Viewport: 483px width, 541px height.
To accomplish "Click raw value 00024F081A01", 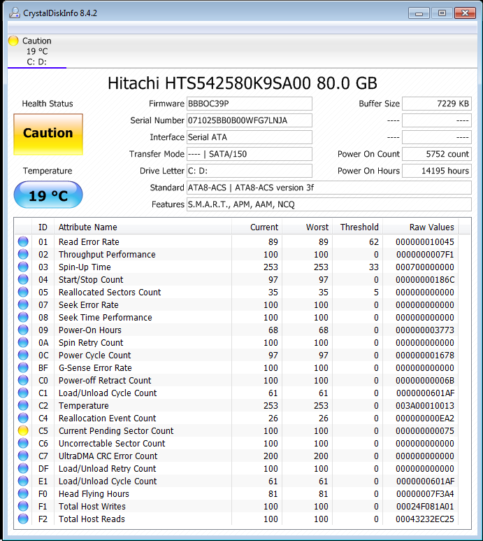I will click(425, 507).
